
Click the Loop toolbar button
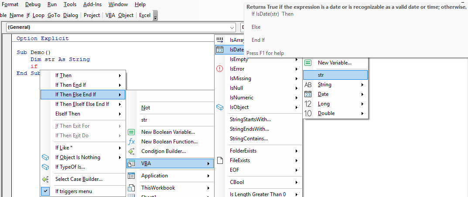coord(38,15)
